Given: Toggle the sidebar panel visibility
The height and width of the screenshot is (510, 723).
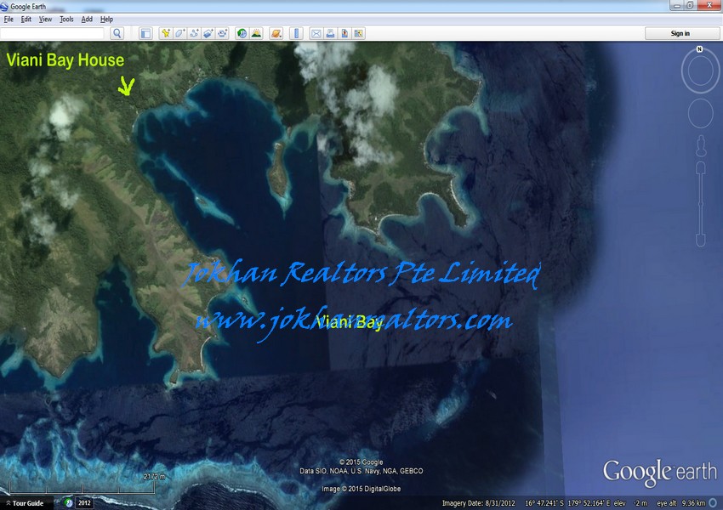Looking at the screenshot, I should (x=145, y=33).
